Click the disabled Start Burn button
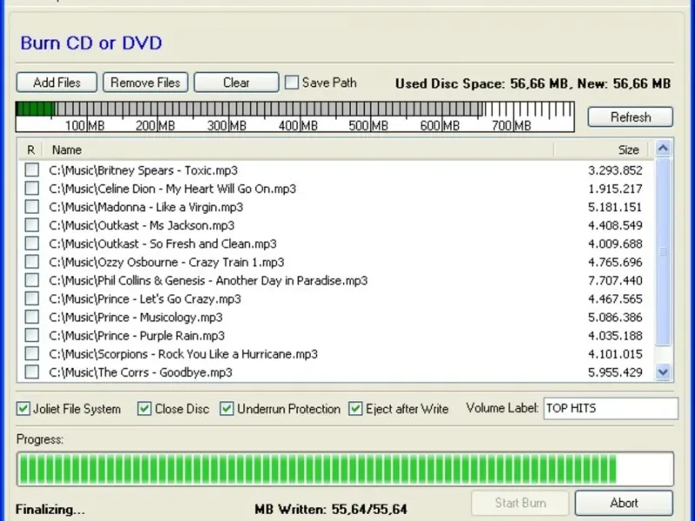The width and height of the screenshot is (695, 521). click(x=520, y=503)
